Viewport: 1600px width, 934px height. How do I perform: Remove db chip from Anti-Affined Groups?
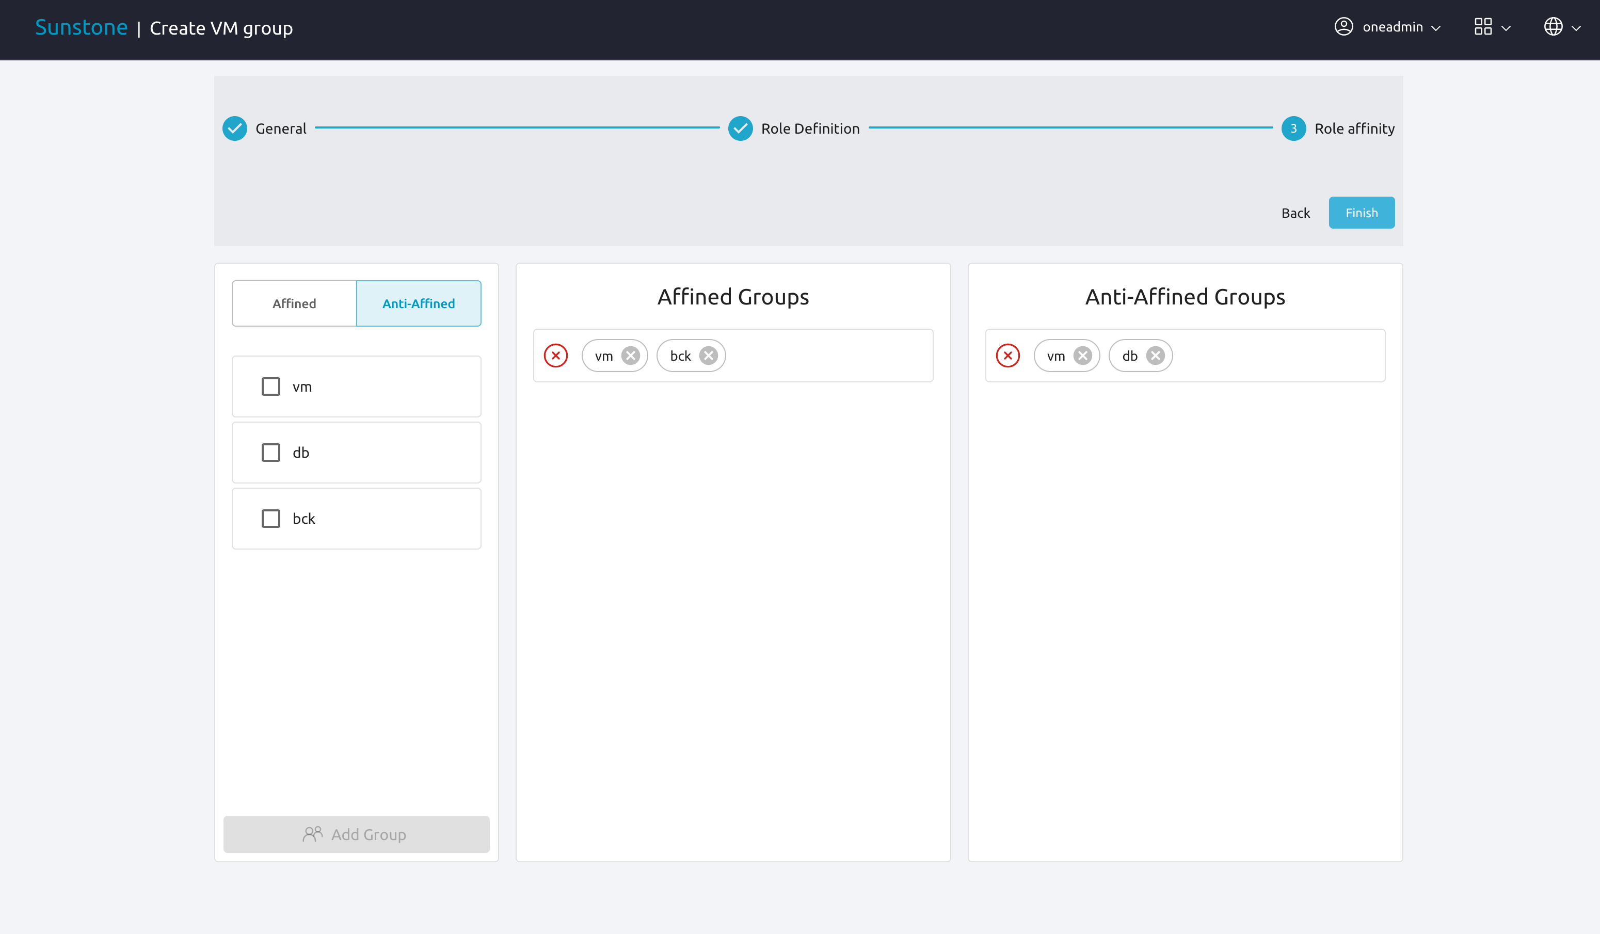[1156, 356]
